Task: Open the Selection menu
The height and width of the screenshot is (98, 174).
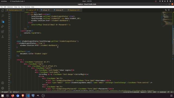Action: click(10, 7)
